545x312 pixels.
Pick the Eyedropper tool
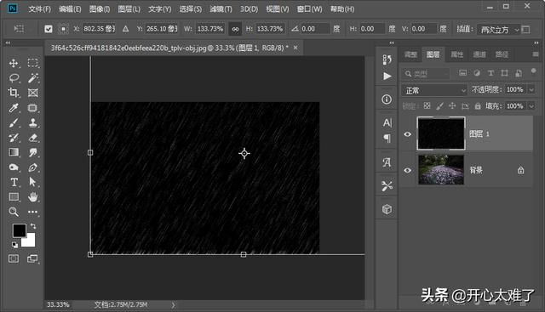tap(14, 108)
